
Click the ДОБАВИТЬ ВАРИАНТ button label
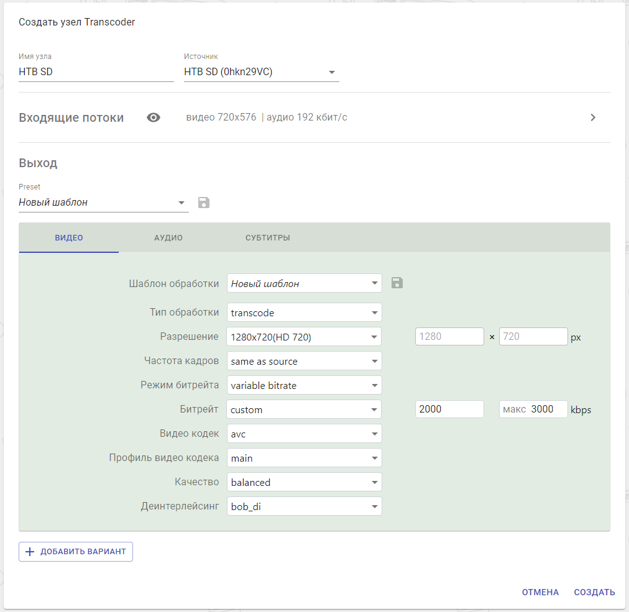point(83,552)
